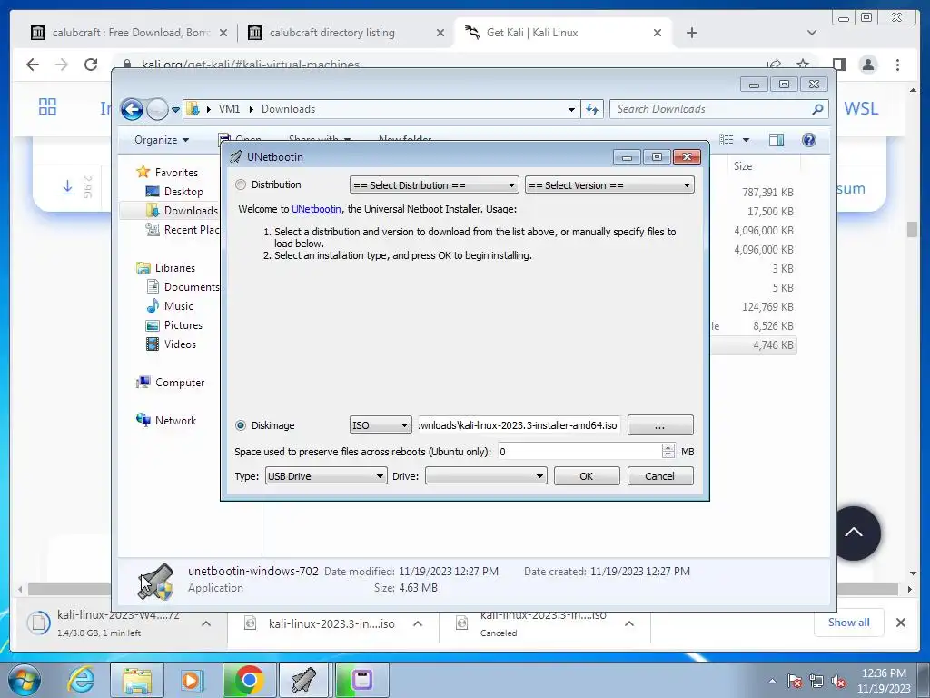This screenshot has width=930, height=698.
Task: Open Chrome profile icon
Action: (868, 65)
